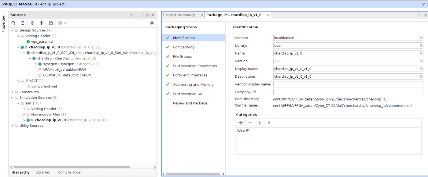Collapse the sim_1 simulation set

tap(18, 103)
